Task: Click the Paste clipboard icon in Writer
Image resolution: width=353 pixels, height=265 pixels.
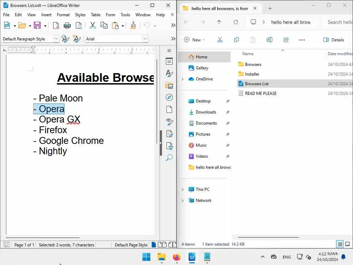Action: click(115, 26)
